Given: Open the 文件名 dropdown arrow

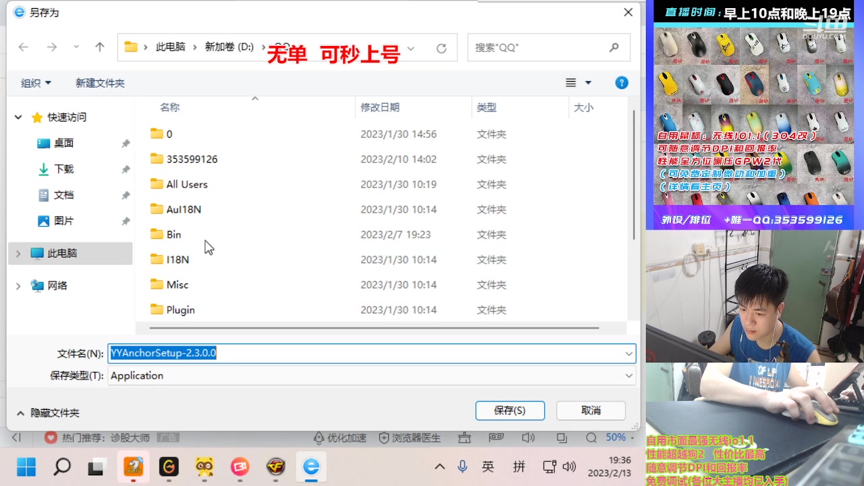Looking at the screenshot, I should (x=629, y=353).
